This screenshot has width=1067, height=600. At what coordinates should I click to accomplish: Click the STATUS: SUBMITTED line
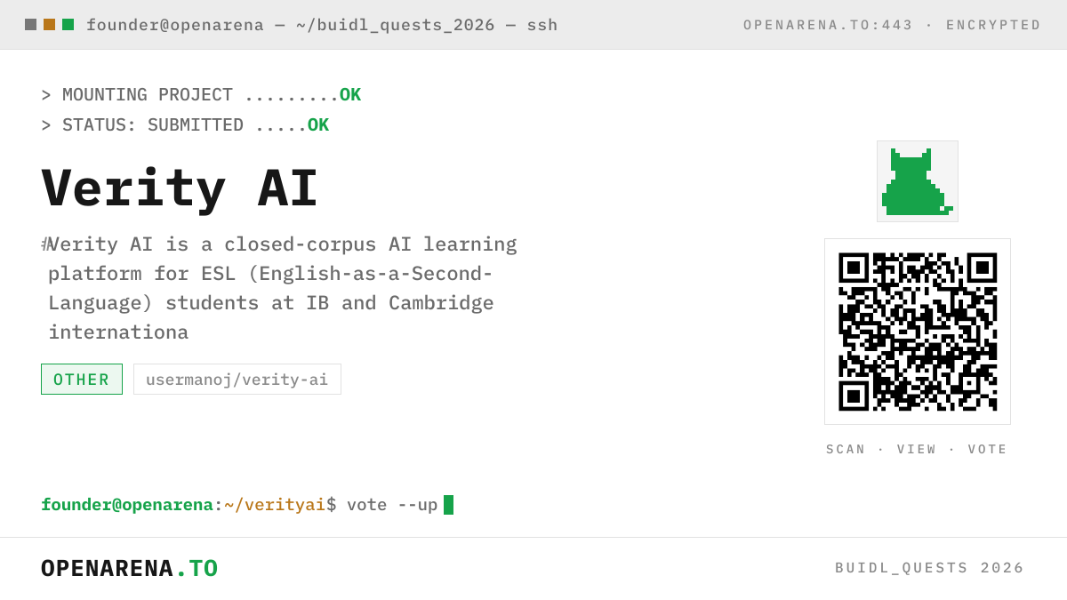coord(185,125)
